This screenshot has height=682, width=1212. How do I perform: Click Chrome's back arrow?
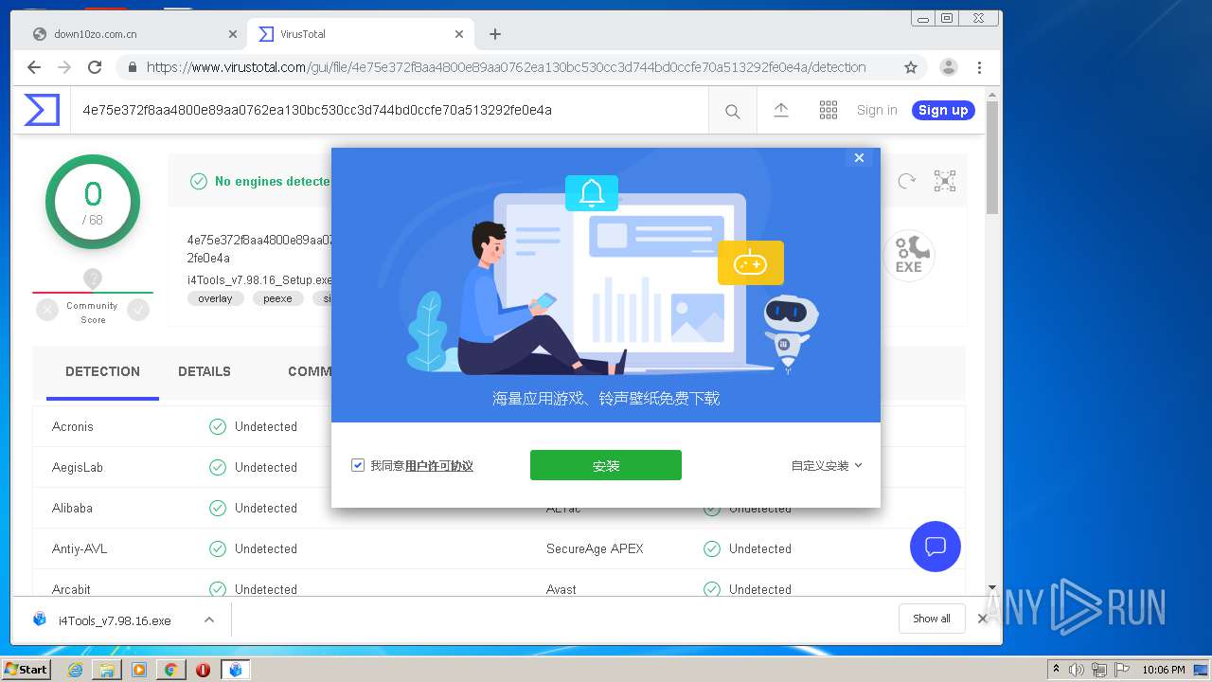point(34,67)
